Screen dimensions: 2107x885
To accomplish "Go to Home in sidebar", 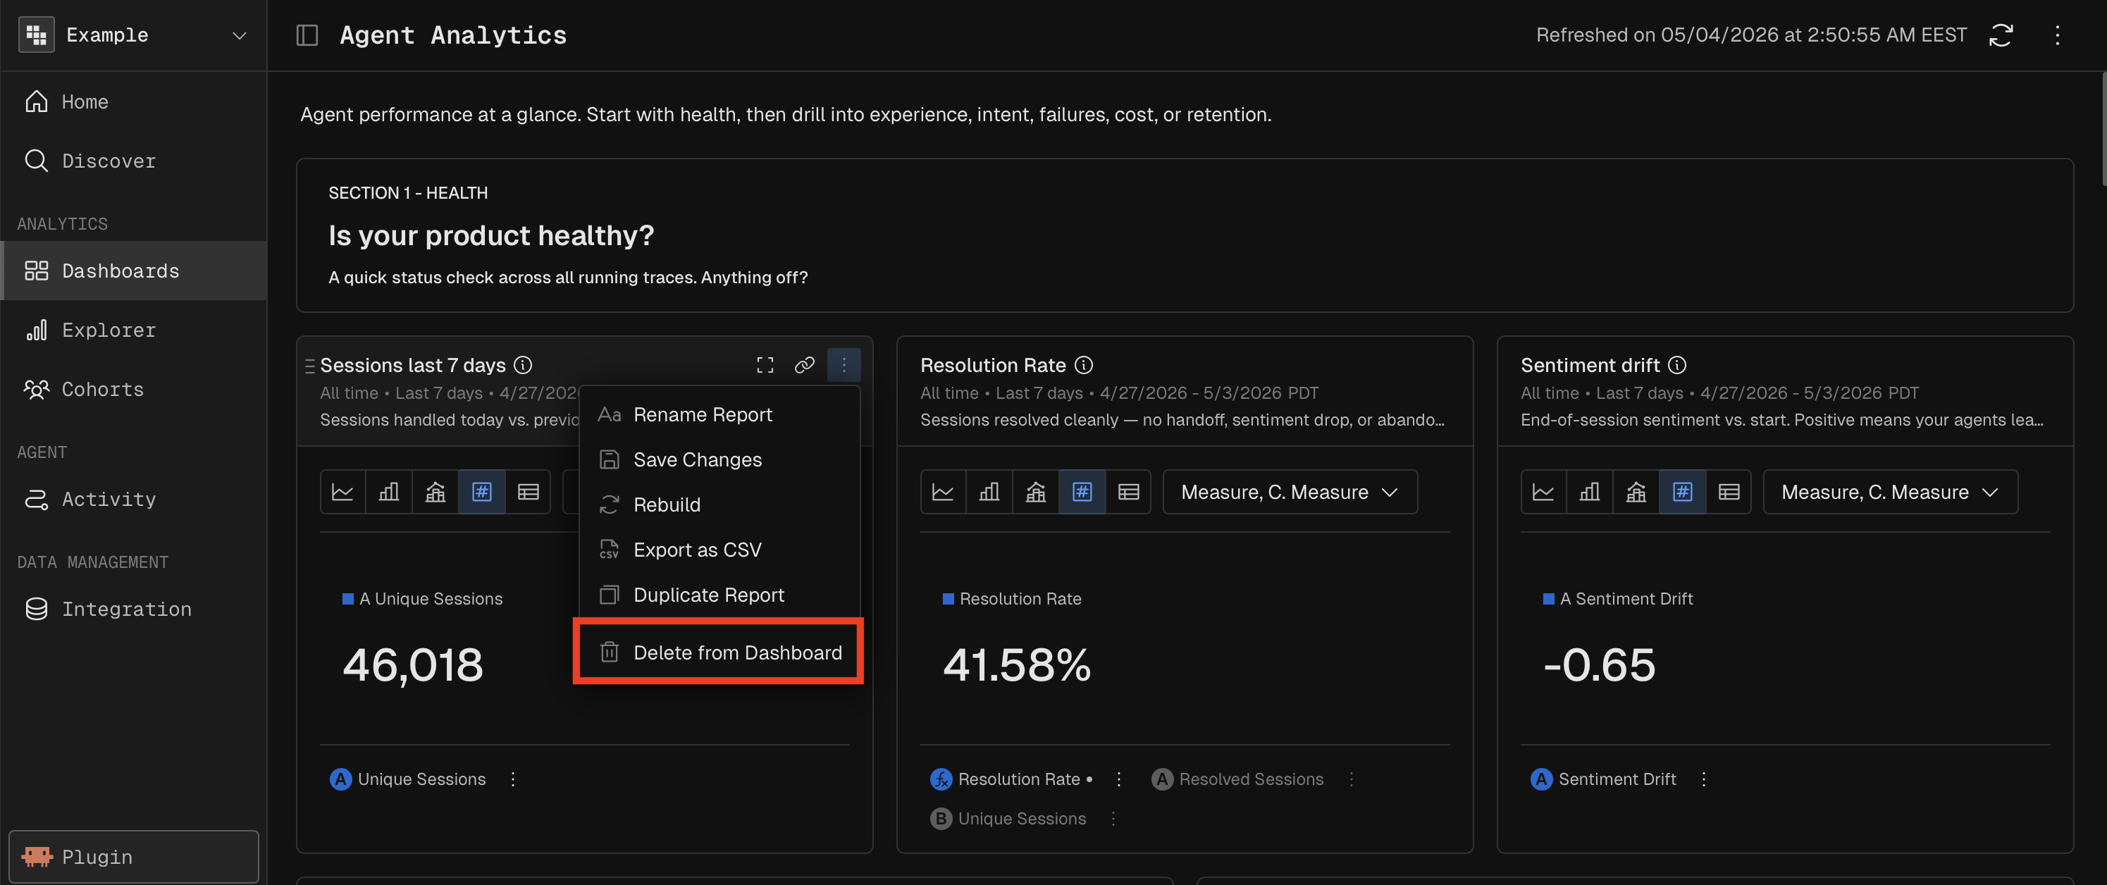I will [133, 101].
